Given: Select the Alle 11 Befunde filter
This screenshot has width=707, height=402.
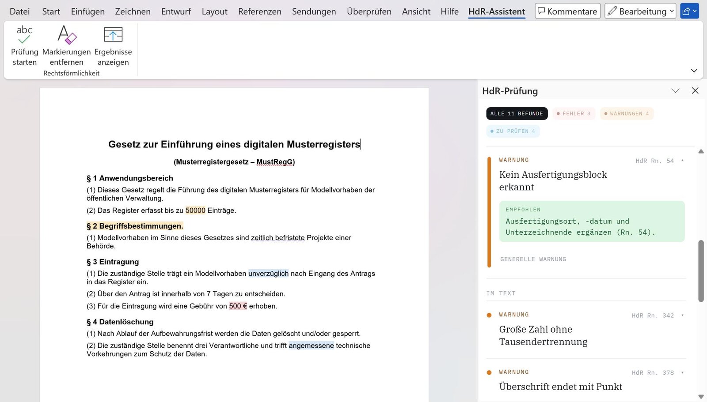Looking at the screenshot, I should pos(517,113).
